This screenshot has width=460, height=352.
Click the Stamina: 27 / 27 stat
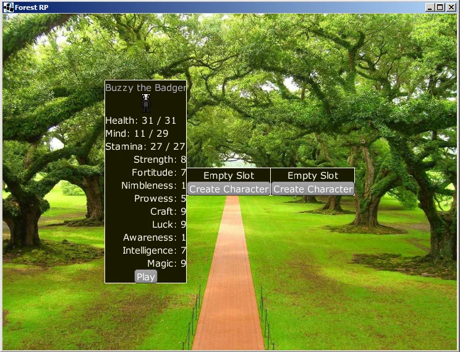(x=145, y=146)
